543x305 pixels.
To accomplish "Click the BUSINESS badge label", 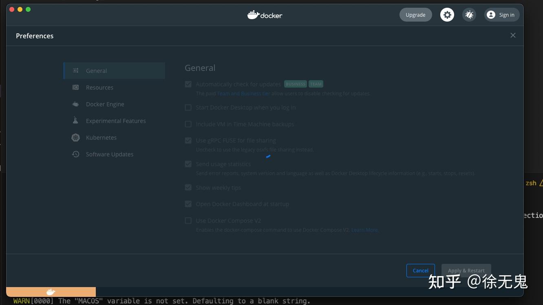I will [296, 84].
